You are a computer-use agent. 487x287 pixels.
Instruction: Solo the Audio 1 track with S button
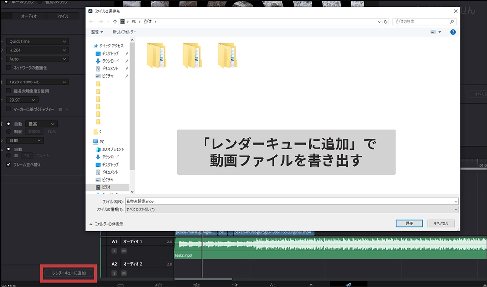114,250
